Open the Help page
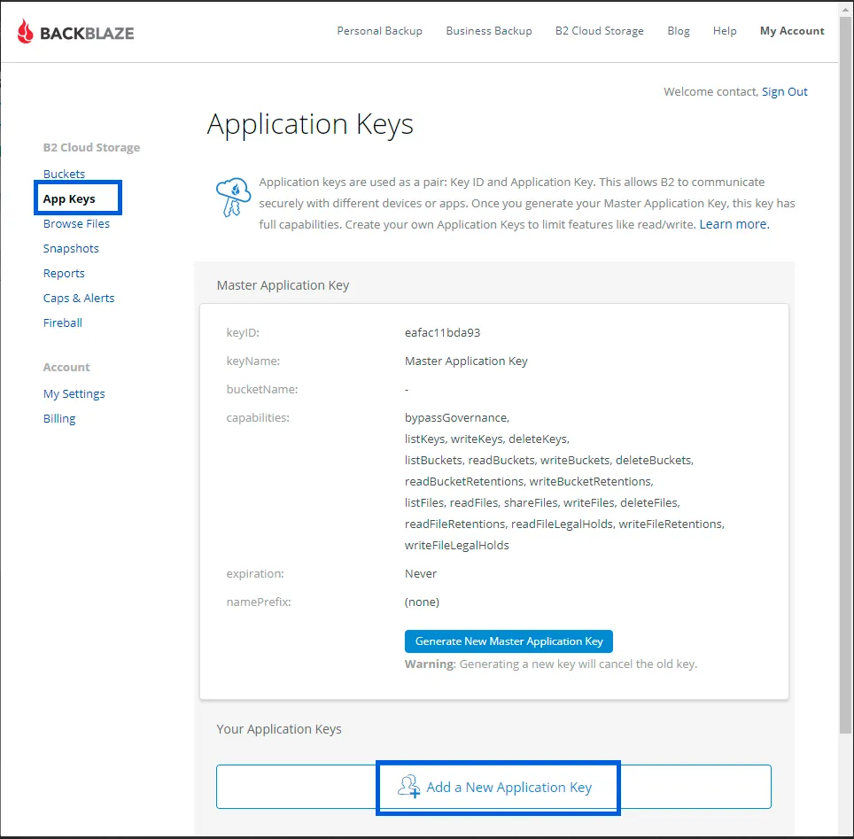Image resolution: width=854 pixels, height=839 pixels. click(x=725, y=31)
